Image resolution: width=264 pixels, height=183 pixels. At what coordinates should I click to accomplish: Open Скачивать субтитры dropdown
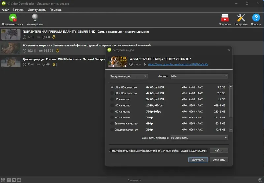[x=199, y=138]
